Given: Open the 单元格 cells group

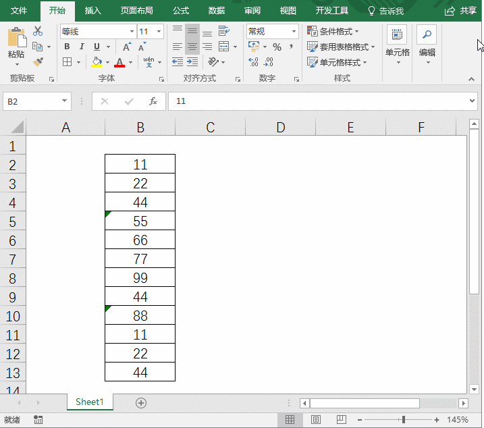Looking at the screenshot, I should [x=398, y=45].
